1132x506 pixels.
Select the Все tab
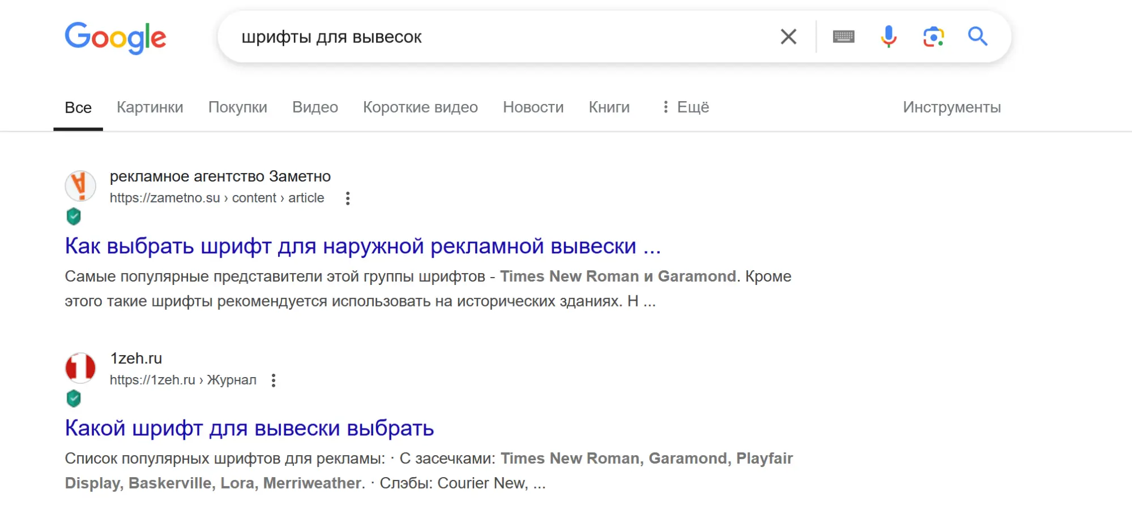78,107
